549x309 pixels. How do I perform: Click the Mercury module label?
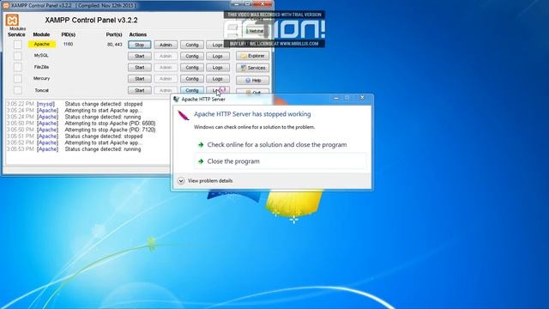point(42,78)
